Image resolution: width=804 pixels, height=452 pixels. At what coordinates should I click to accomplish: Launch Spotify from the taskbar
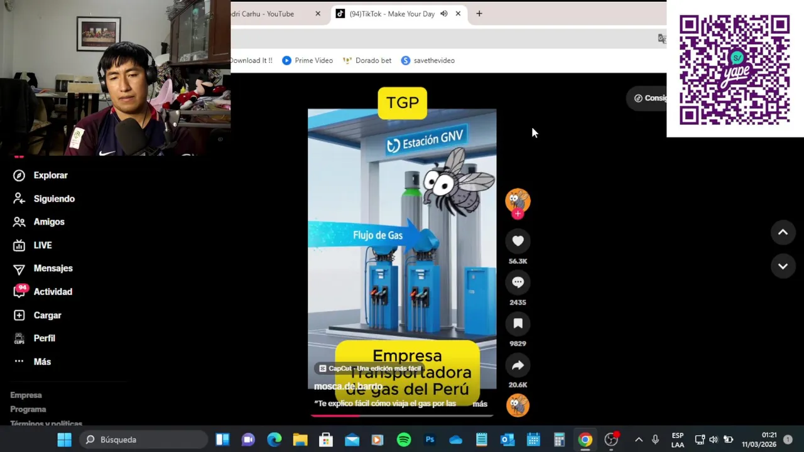pos(404,439)
